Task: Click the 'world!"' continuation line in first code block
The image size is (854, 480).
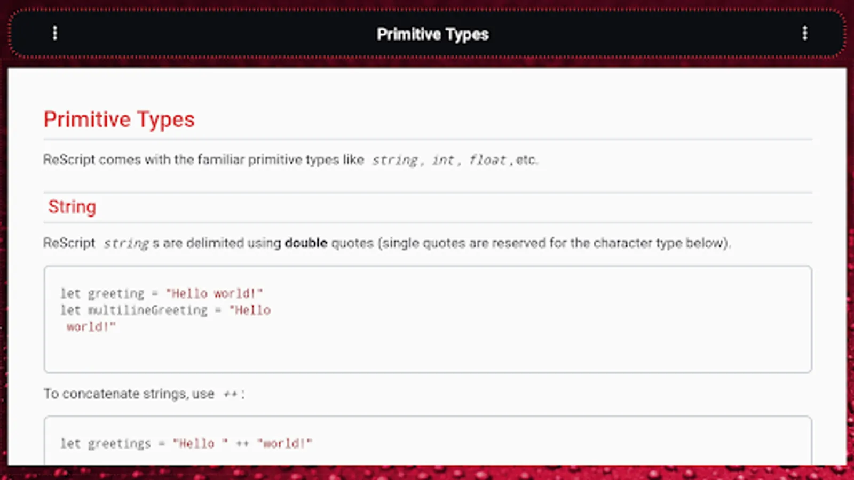Action: tap(91, 327)
